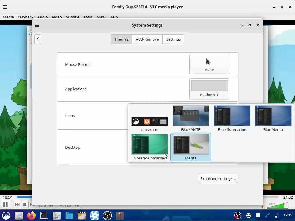Open OBS Studio from the taskbar
This screenshot has height=221, width=295.
click(107, 215)
